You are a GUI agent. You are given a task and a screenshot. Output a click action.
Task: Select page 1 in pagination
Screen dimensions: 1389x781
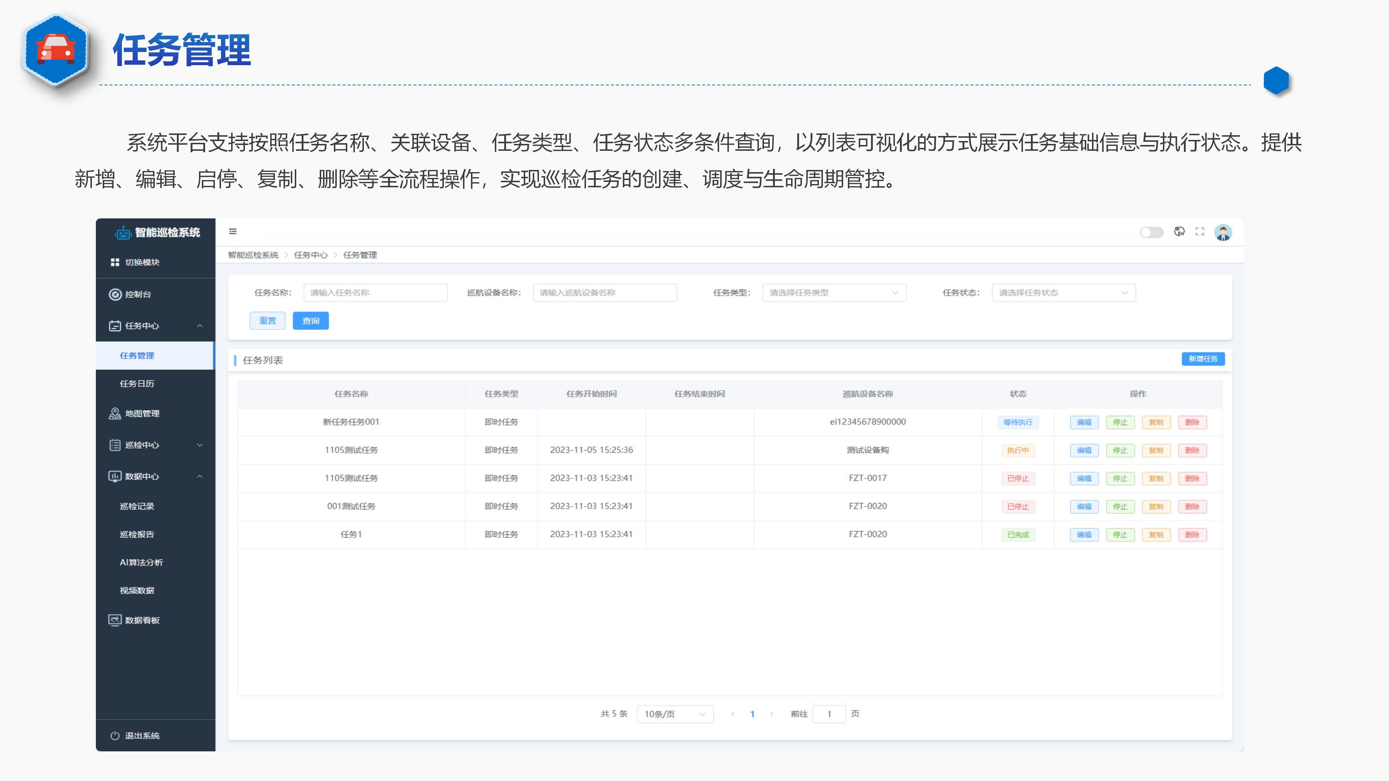pyautogui.click(x=752, y=714)
